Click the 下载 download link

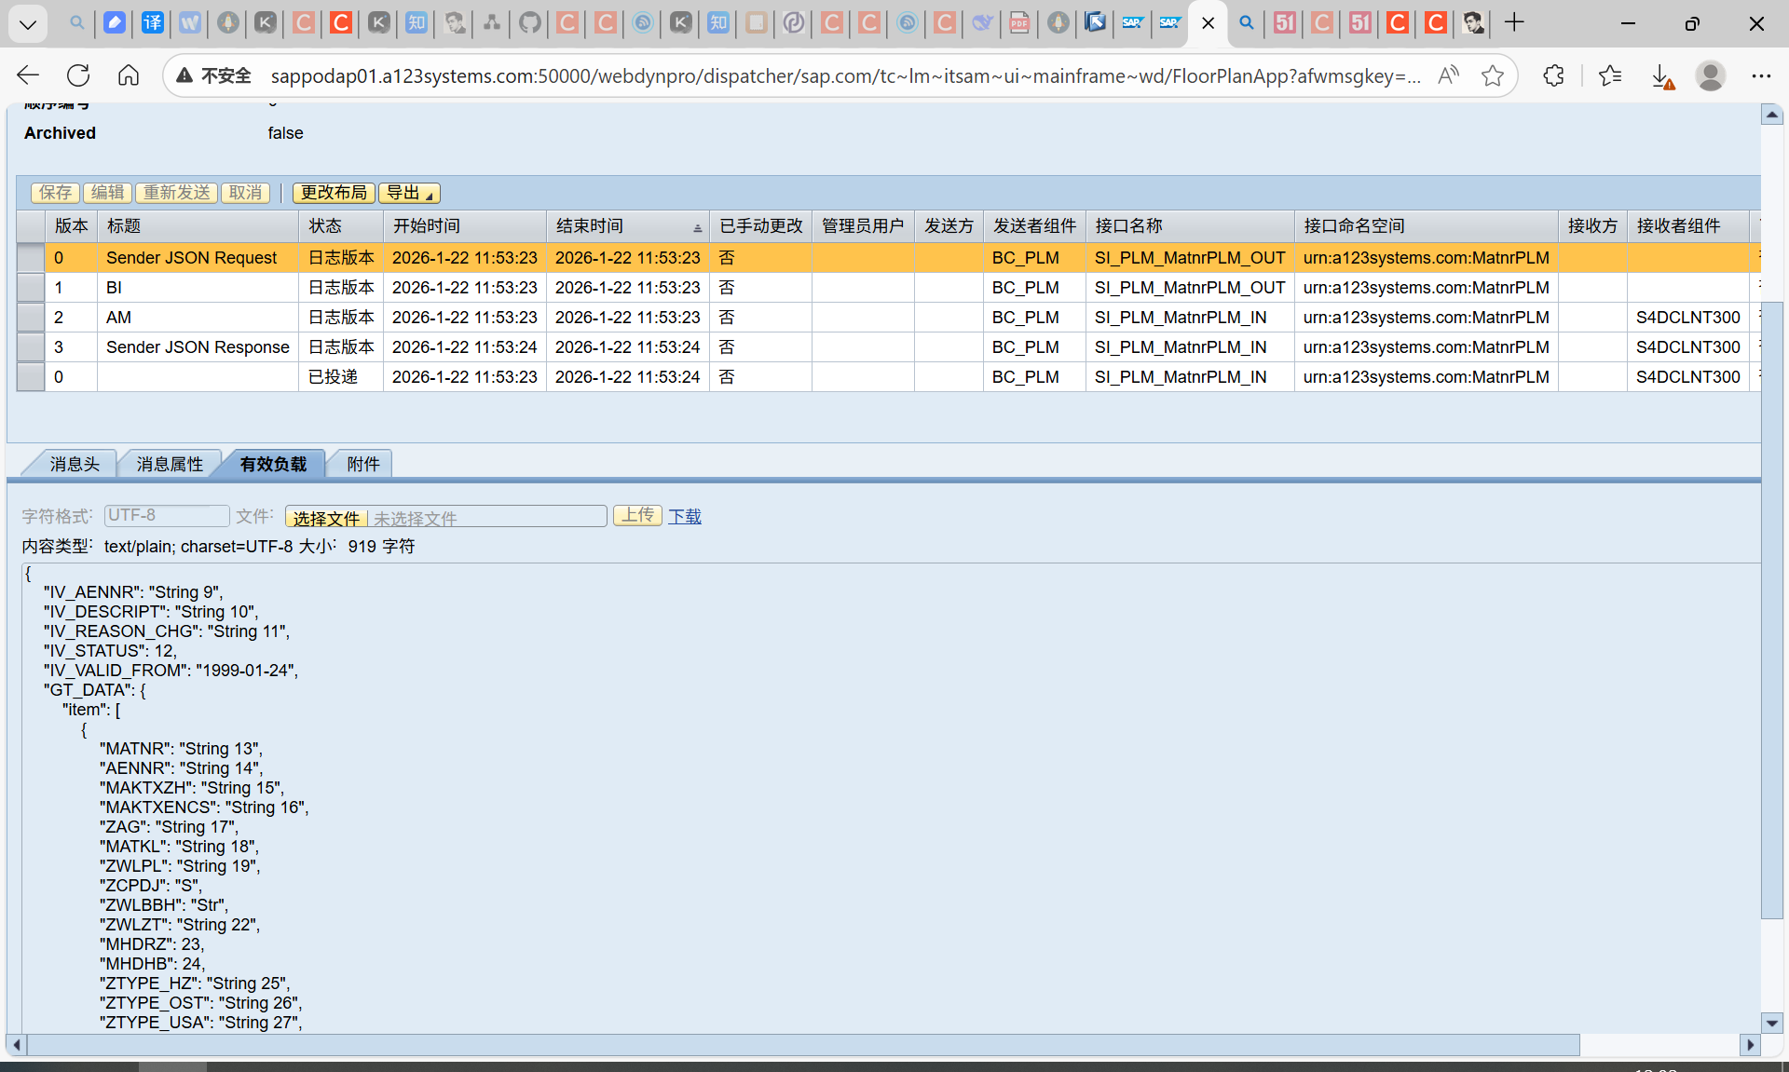click(x=684, y=516)
